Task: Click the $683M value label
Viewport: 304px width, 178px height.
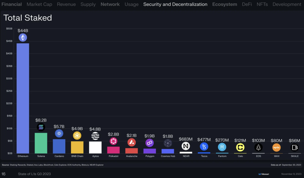Action: (x=186, y=139)
